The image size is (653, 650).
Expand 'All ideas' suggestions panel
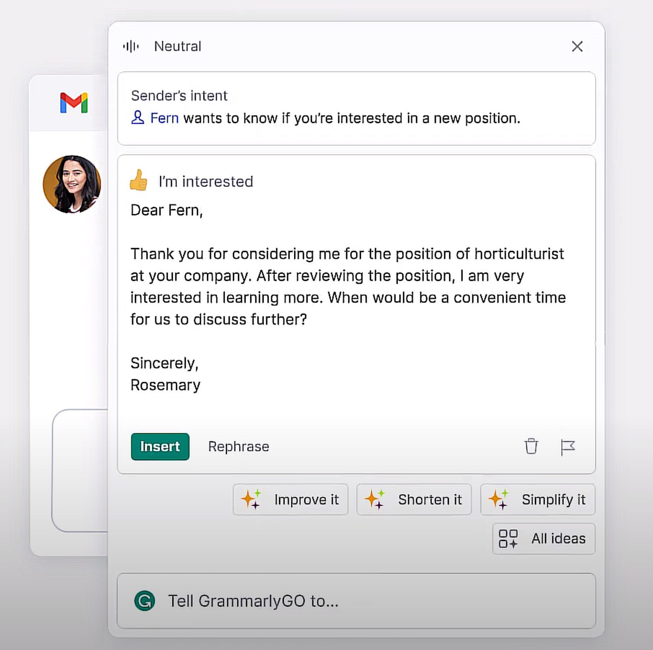coord(542,538)
